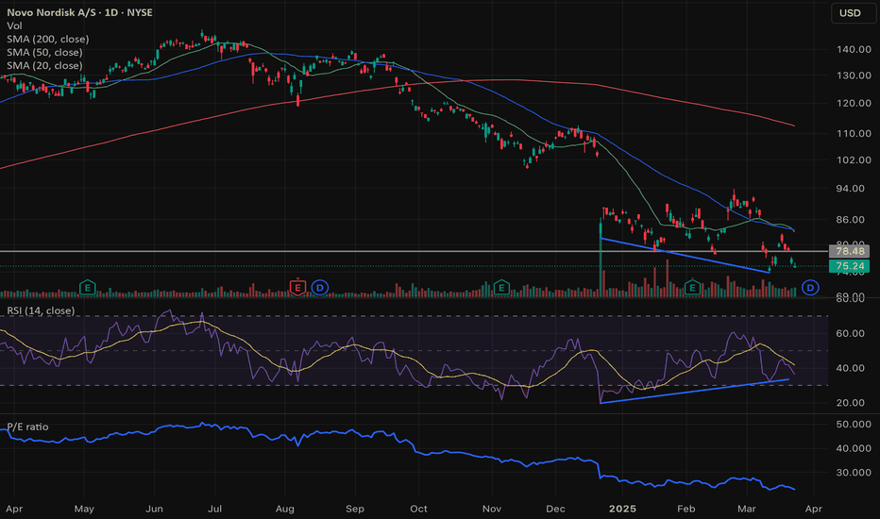Click the Nov label on time axis
Screen dimensions: 880x519
pyautogui.click(x=492, y=509)
